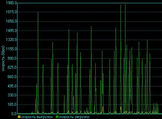Click the 660.0 y-axis label
Image resolution: width=162 pixels, height=119 pixels.
coord(12,77)
